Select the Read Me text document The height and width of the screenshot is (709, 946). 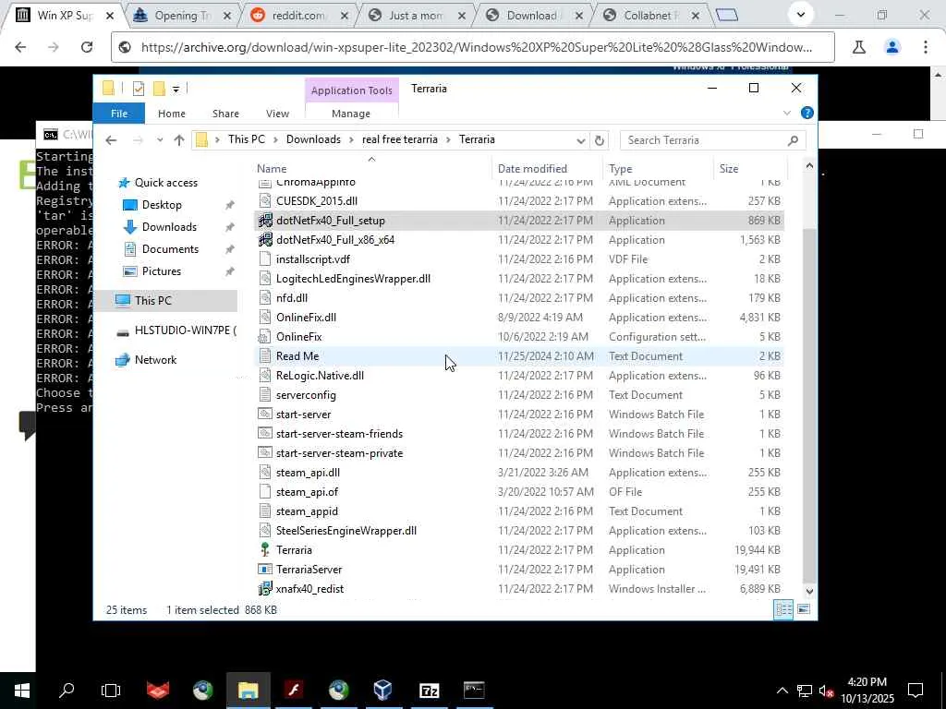click(x=297, y=356)
